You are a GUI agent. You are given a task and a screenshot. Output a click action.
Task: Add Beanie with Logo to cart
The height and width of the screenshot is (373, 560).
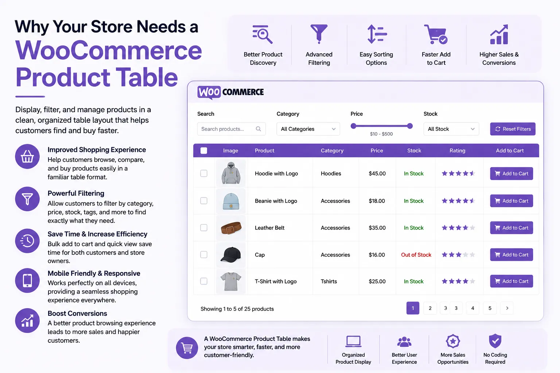pyautogui.click(x=512, y=201)
